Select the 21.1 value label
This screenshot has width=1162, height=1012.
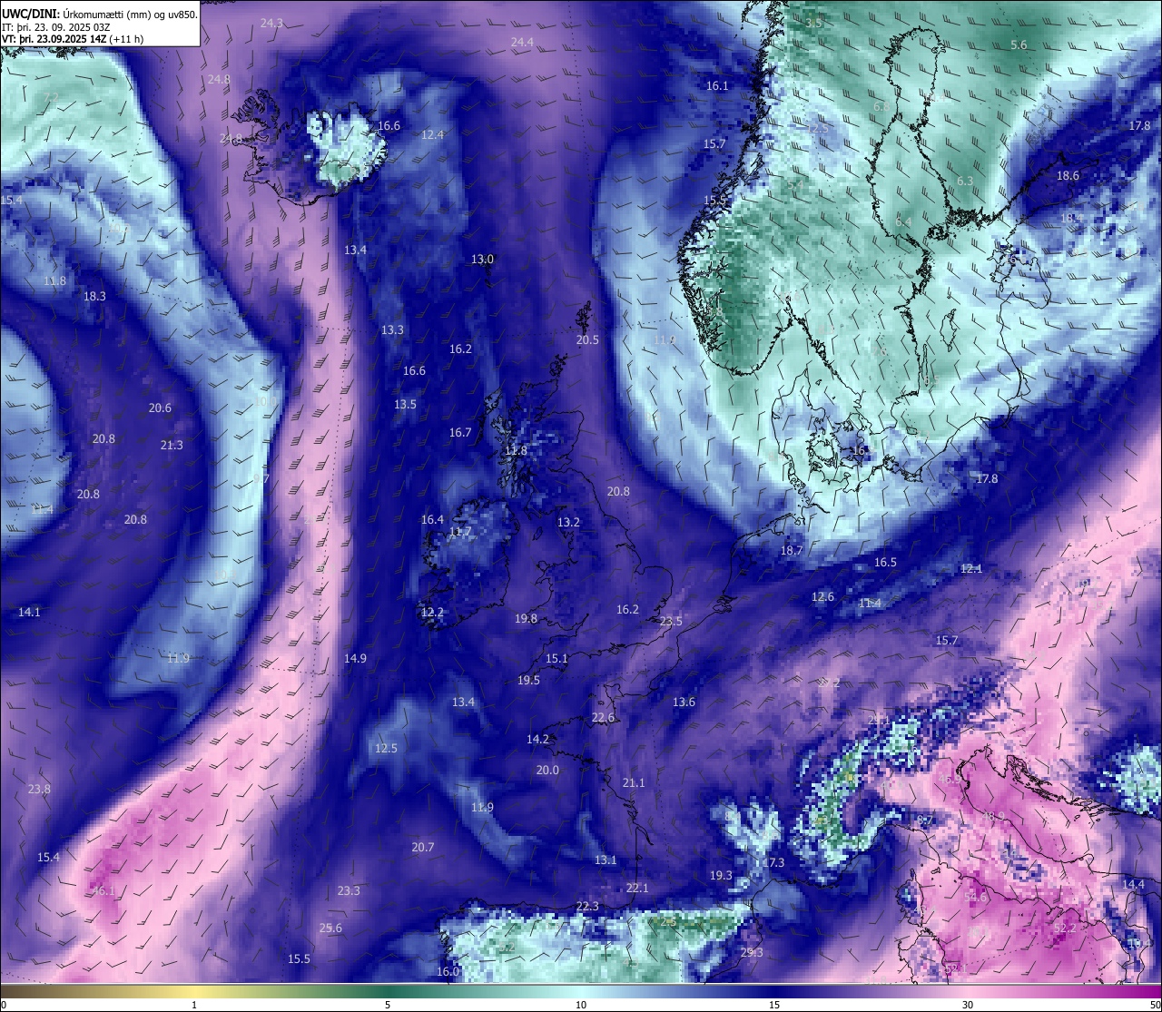pos(634,782)
